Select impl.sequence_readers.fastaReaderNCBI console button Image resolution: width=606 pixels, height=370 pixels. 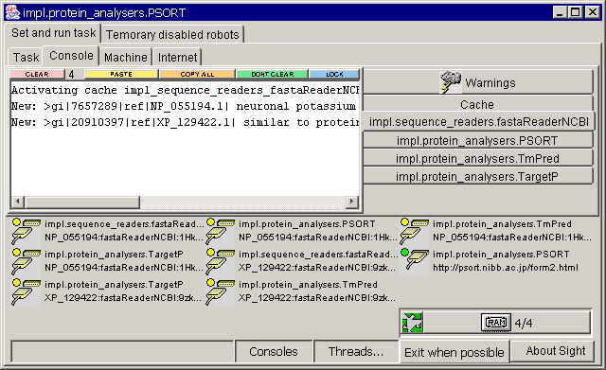click(x=478, y=122)
